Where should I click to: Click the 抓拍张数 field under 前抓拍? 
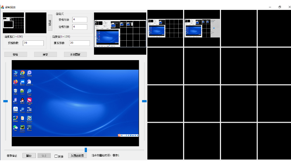33,43
